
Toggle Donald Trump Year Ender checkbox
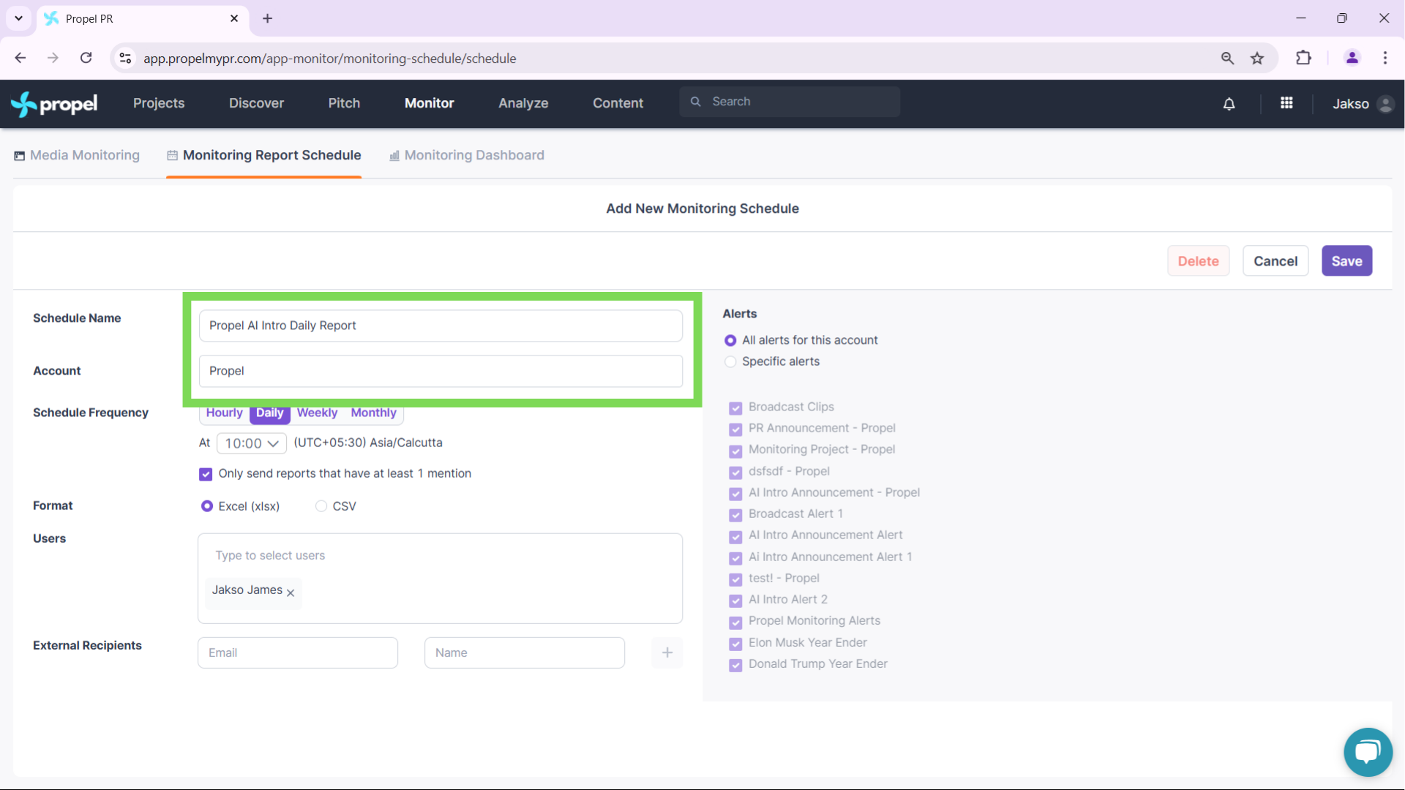[735, 665]
